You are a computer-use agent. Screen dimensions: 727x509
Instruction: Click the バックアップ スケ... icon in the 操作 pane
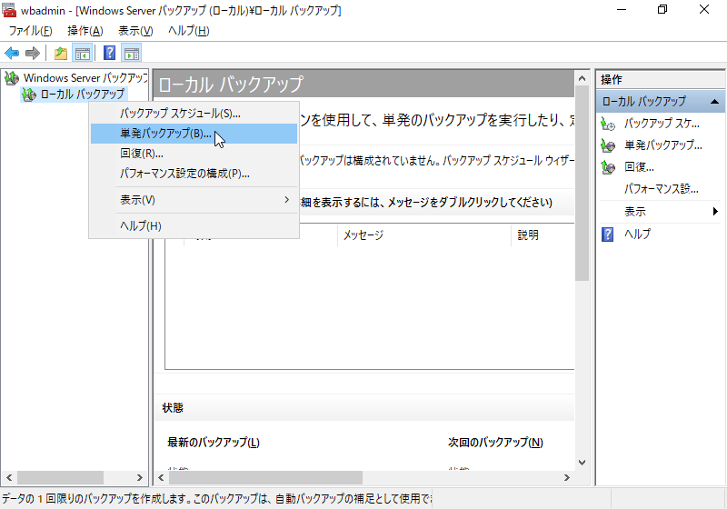(x=608, y=124)
